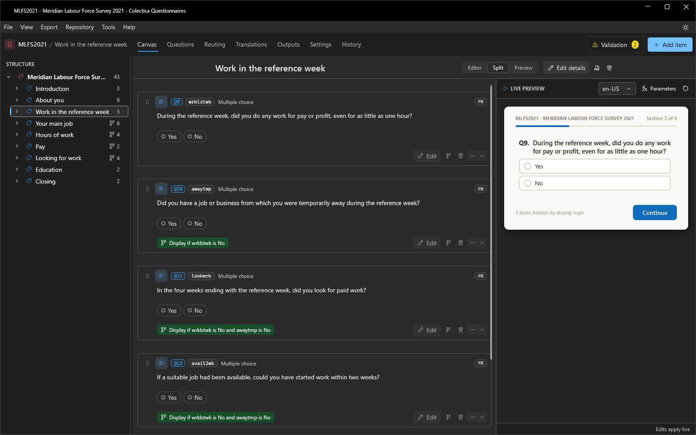696x435 pixels.
Task: Open Parameters fx in live preview
Action: click(659, 88)
